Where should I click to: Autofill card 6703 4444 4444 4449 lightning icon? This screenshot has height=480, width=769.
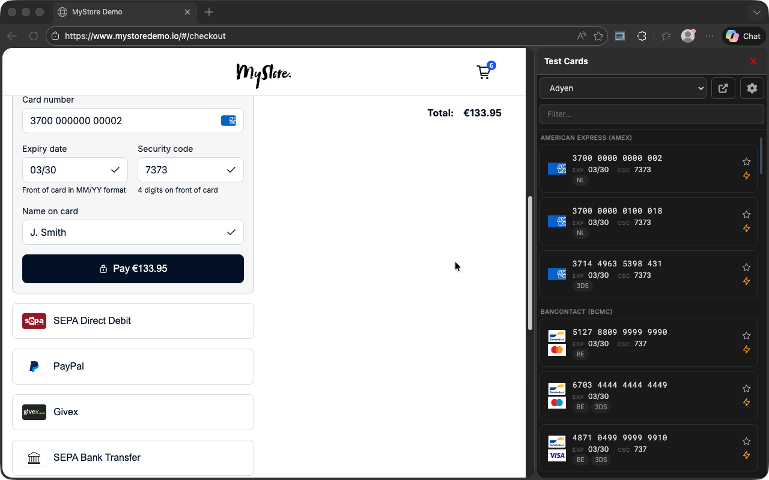pos(746,403)
